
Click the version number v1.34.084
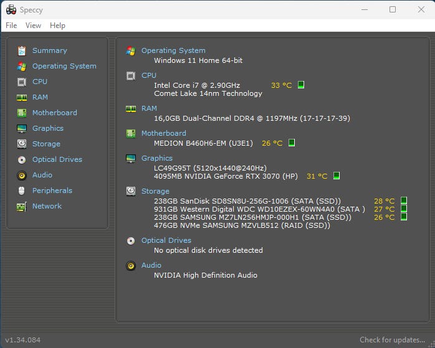(x=23, y=340)
